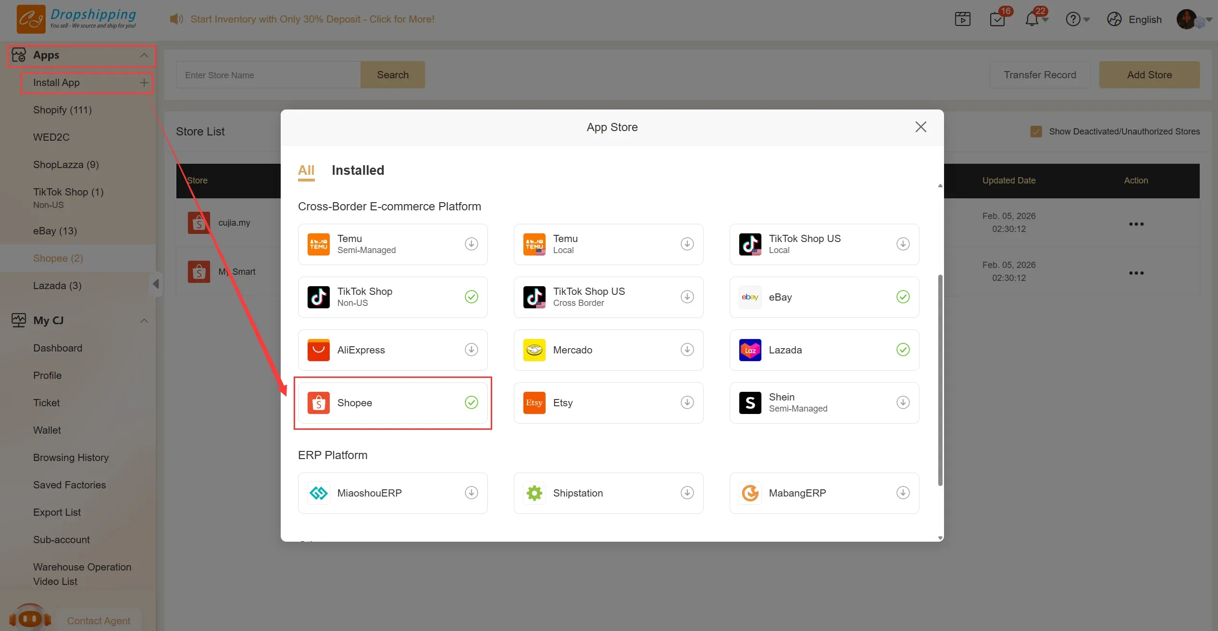
Task: Click the three-dot action menu for cujia.my
Action: tap(1136, 224)
